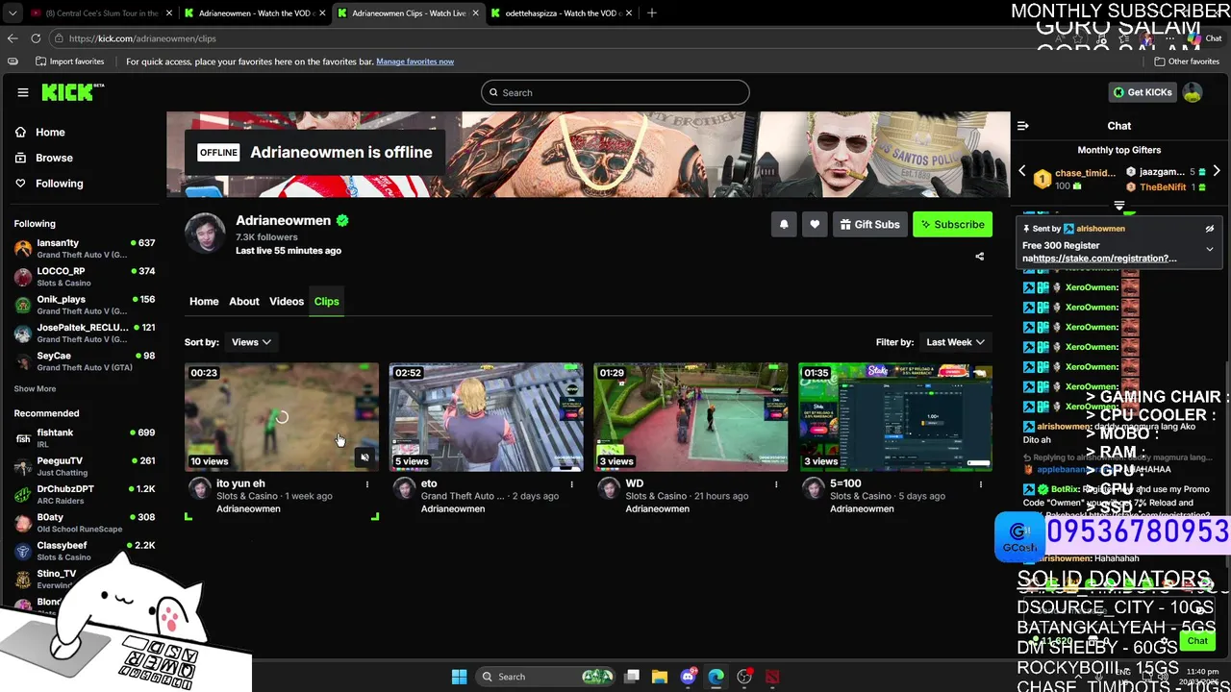The image size is (1231, 692).
Task: Click the Windows Start button
Action: pos(459,677)
